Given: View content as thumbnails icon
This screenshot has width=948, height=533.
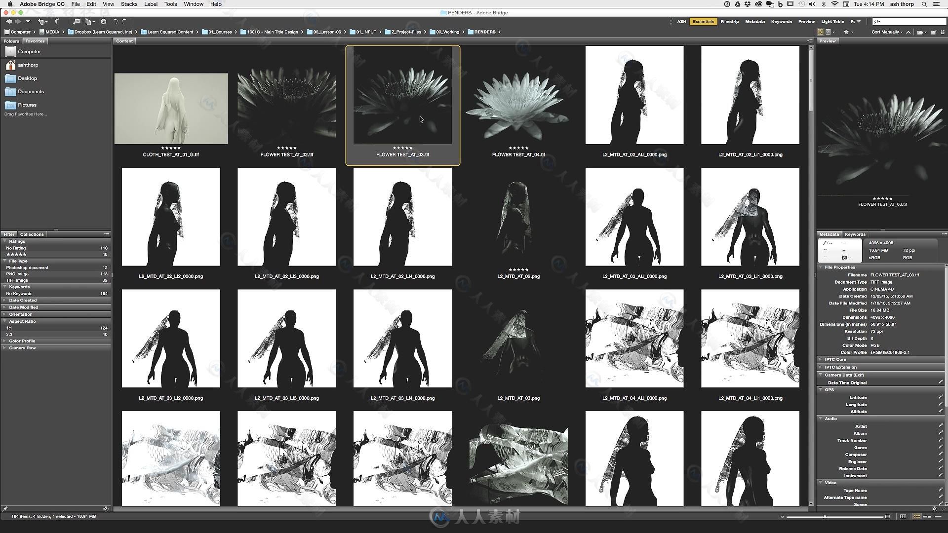Looking at the screenshot, I should [916, 516].
